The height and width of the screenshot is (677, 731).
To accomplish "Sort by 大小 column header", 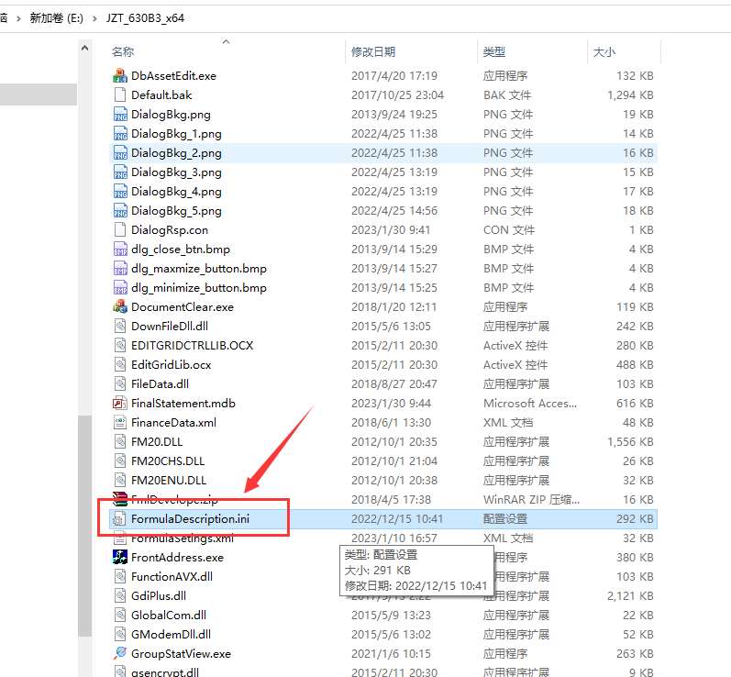I will pyautogui.click(x=604, y=51).
